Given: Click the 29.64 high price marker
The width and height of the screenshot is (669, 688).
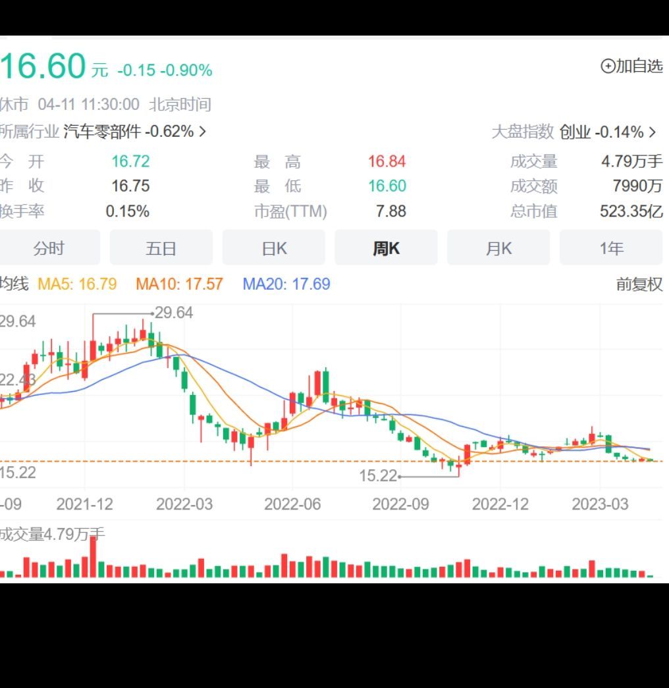Looking at the screenshot, I should tap(174, 313).
